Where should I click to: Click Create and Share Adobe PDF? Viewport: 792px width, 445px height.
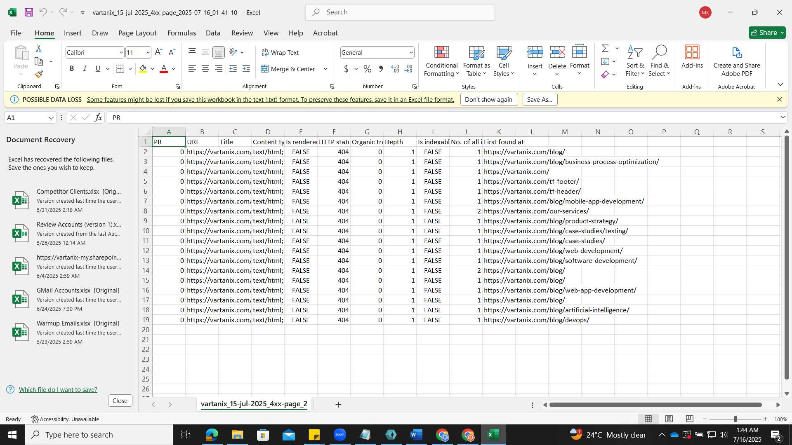pyautogui.click(x=737, y=61)
